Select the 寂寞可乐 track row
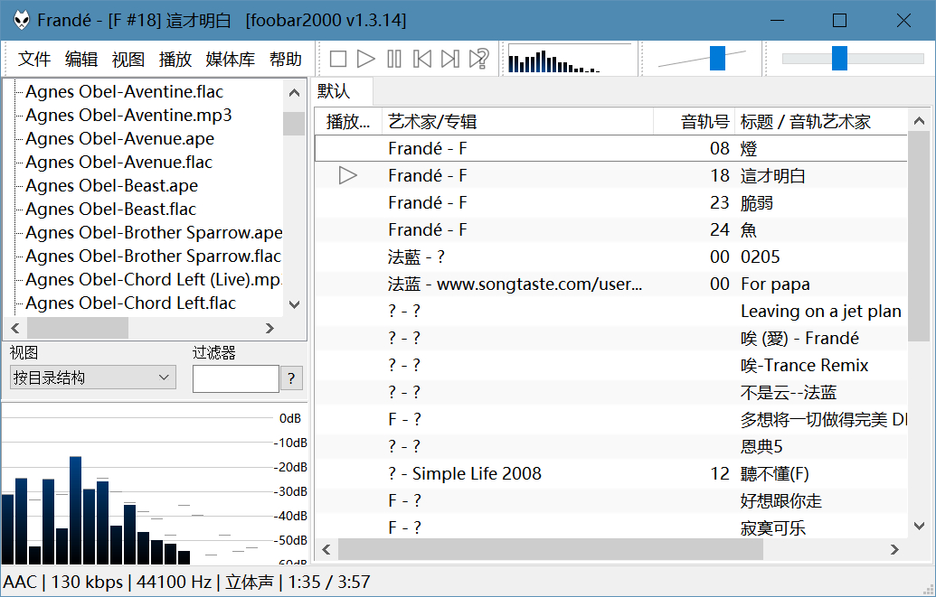This screenshot has width=936, height=597. [x=610, y=527]
